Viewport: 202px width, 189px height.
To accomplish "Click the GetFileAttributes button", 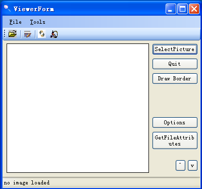I will (175, 140).
